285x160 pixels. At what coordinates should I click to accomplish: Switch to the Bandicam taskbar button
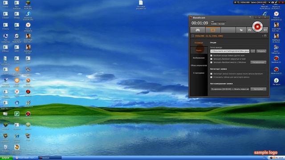[50, 158]
